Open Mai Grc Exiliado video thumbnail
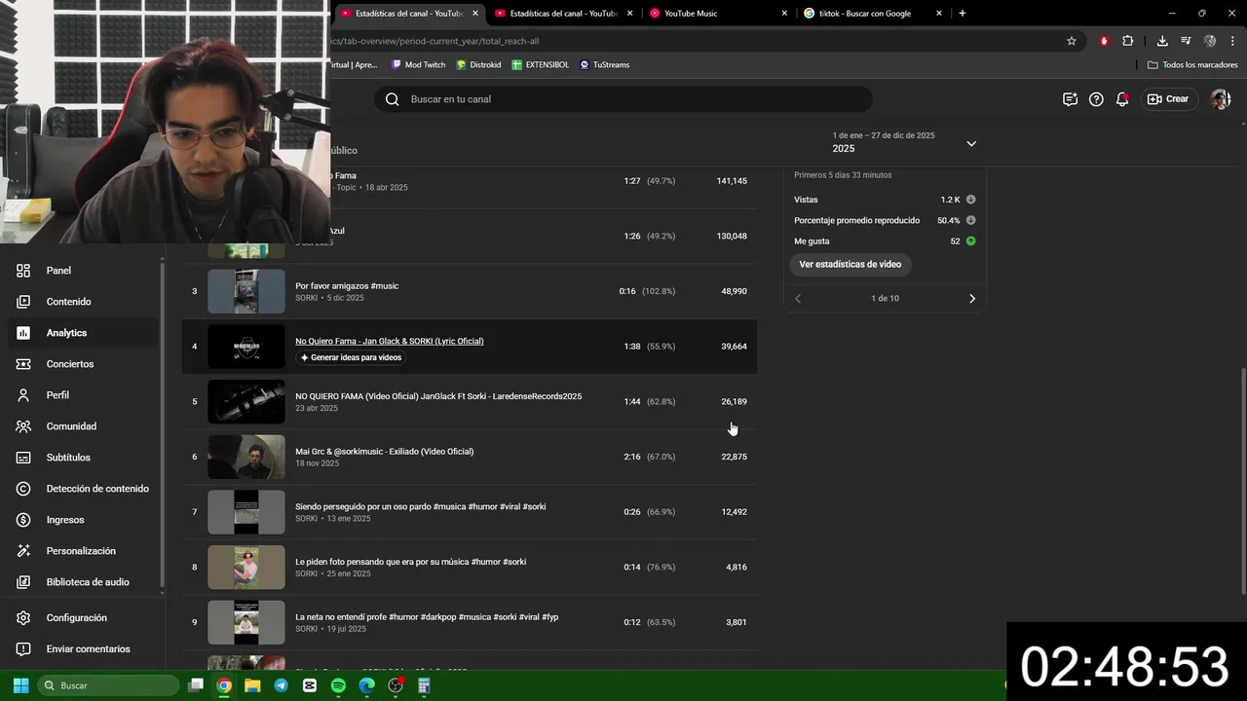 (246, 457)
